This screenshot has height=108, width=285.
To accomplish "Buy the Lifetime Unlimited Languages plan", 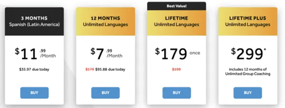I will pyautogui.click(x=177, y=93).
